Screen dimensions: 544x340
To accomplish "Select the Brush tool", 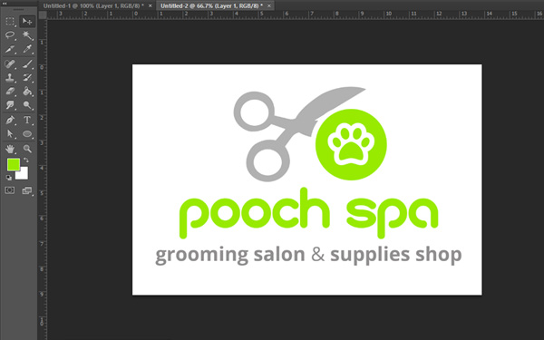I will click(x=27, y=64).
